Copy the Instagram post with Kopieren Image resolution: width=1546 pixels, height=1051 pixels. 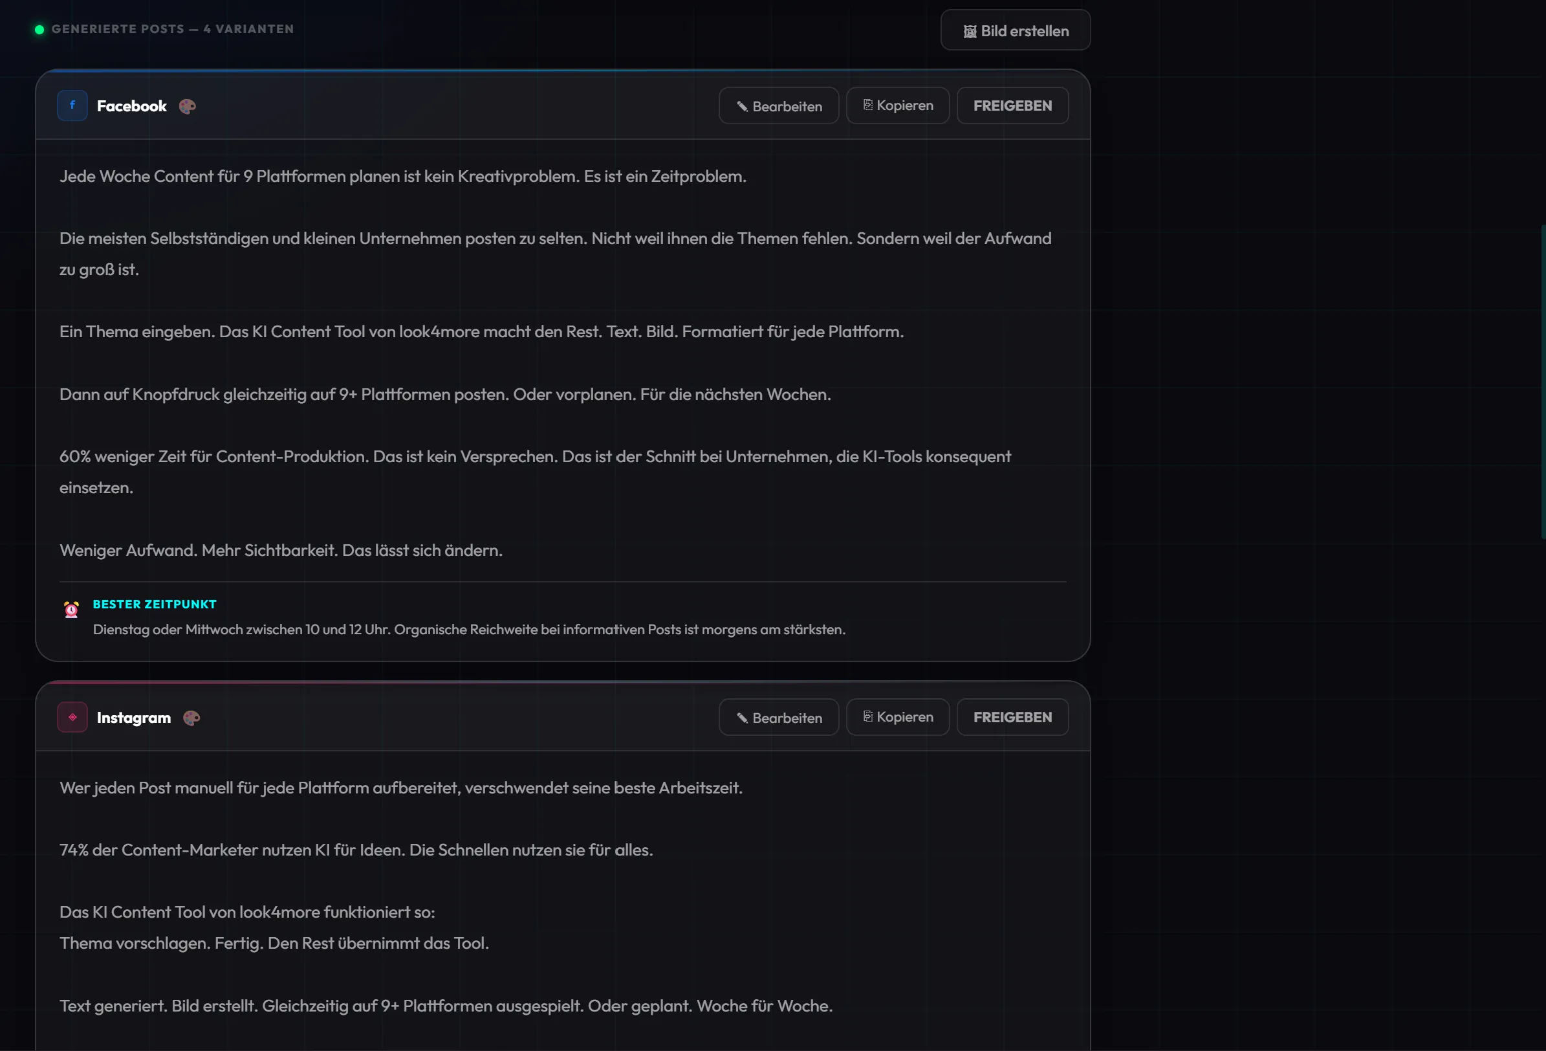[x=897, y=717]
